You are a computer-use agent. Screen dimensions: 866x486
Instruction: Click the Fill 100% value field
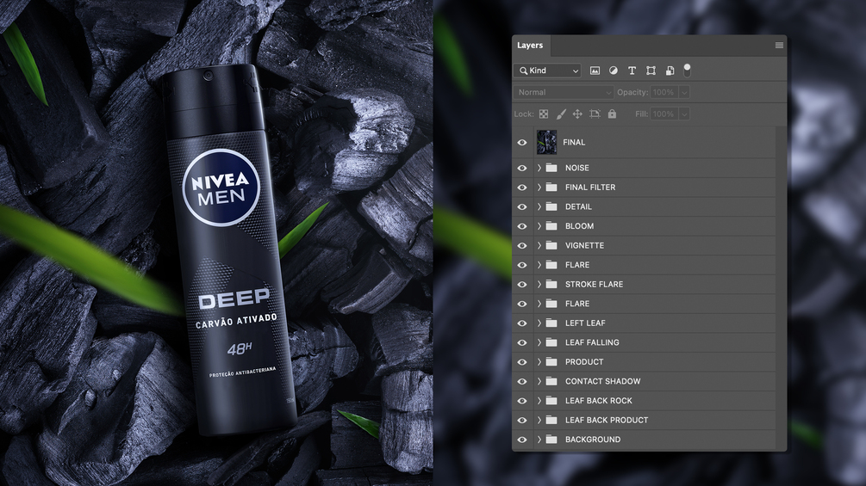coord(664,114)
